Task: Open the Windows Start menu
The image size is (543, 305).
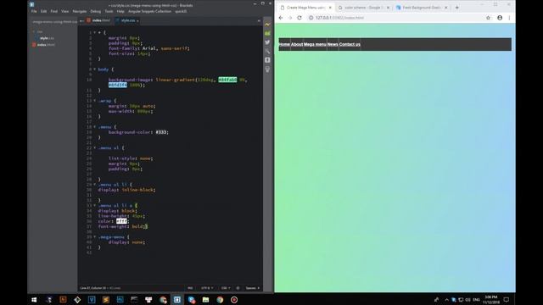Action: (x=34, y=299)
